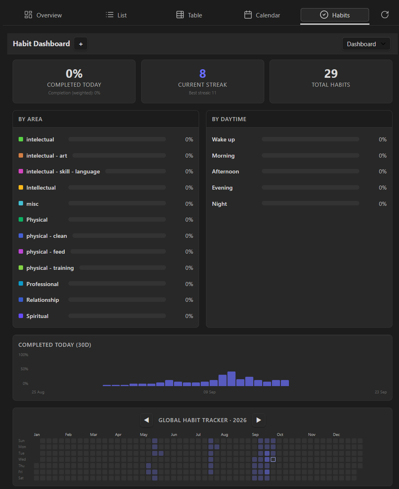Viewport: 399px width, 489px height.
Task: Select the Habits tab
Action: (x=335, y=15)
